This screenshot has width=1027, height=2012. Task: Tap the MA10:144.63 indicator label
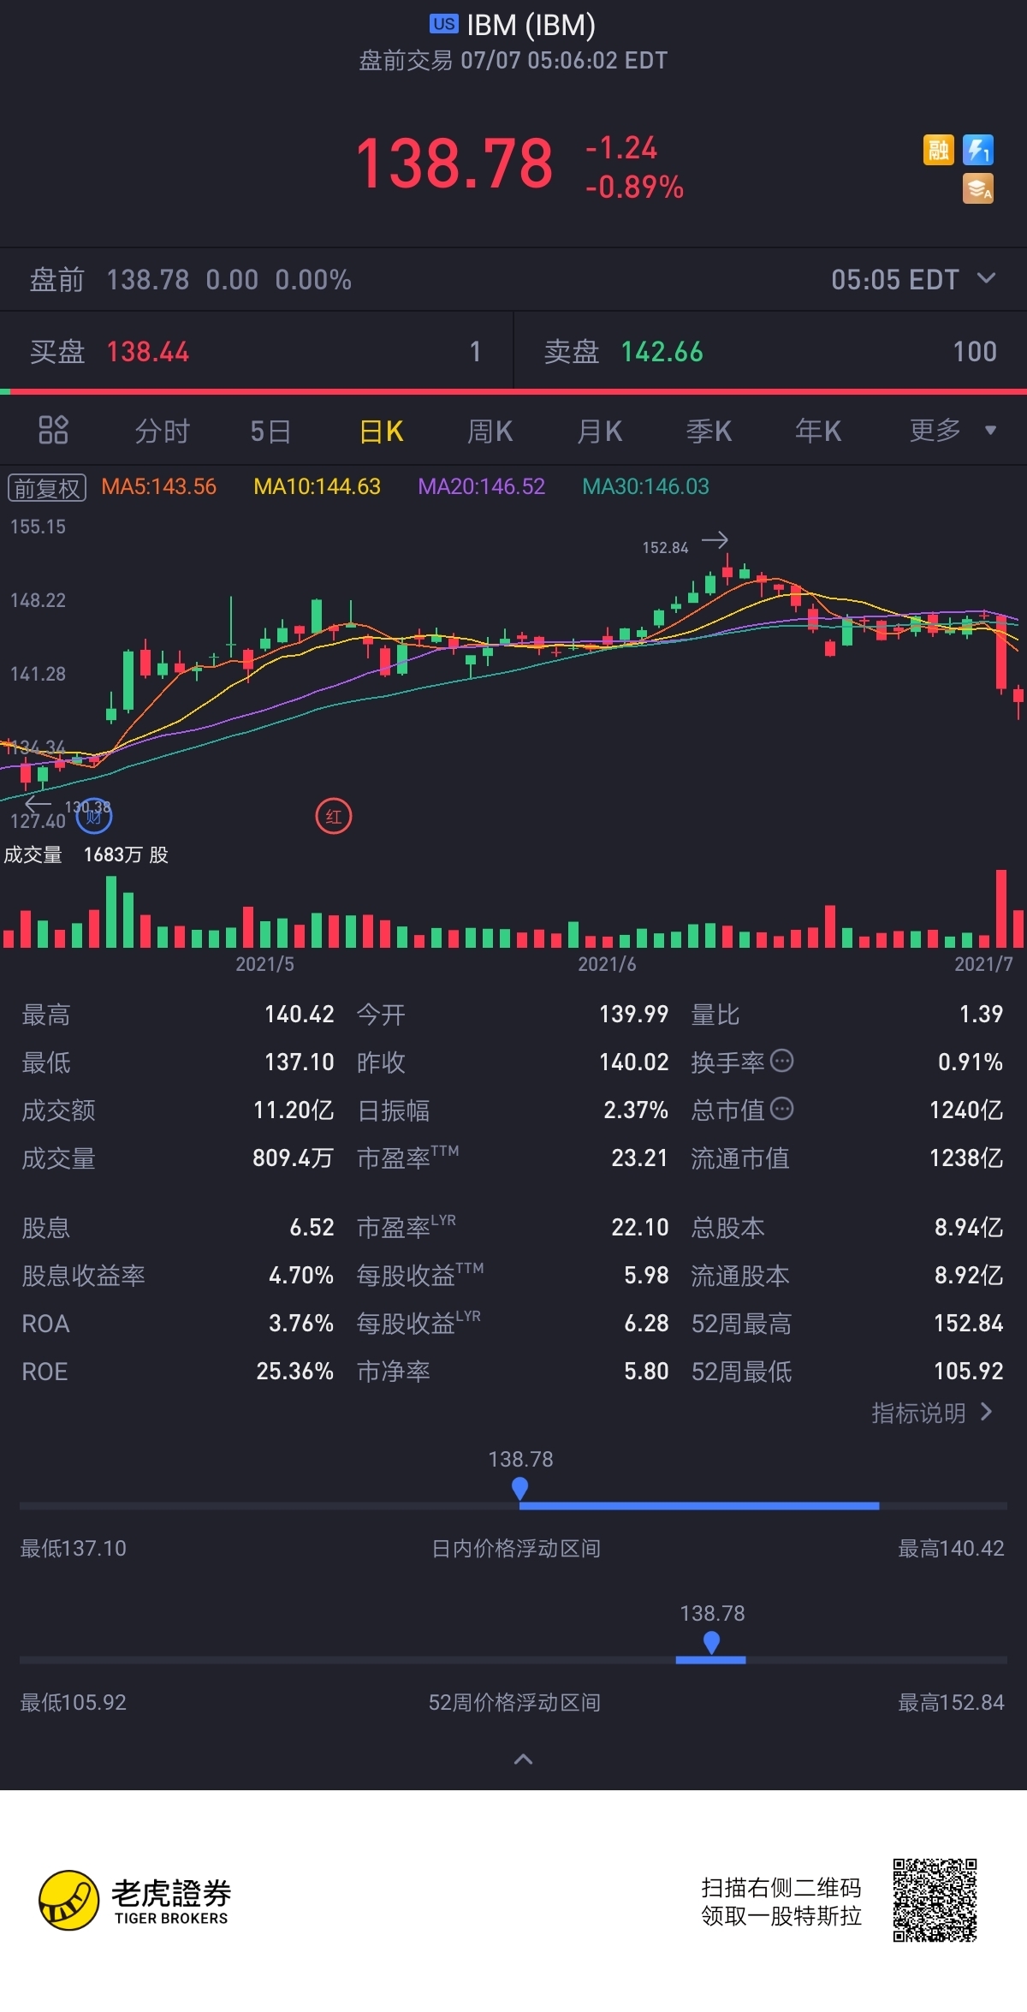[317, 486]
